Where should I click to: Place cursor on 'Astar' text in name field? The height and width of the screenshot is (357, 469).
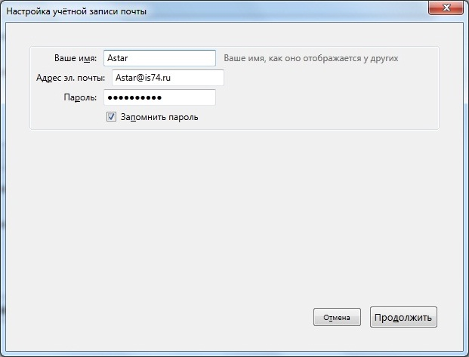[119, 58]
